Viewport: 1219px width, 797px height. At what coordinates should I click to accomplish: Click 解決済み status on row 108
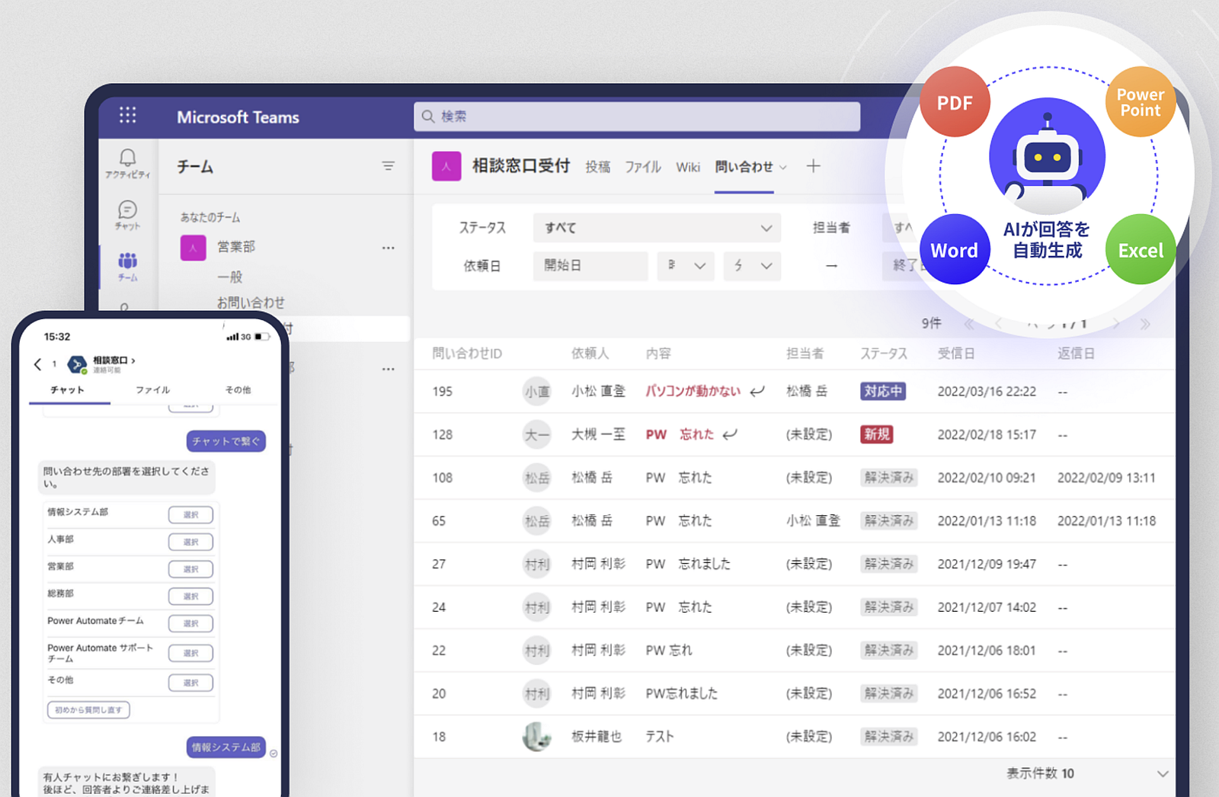[888, 478]
